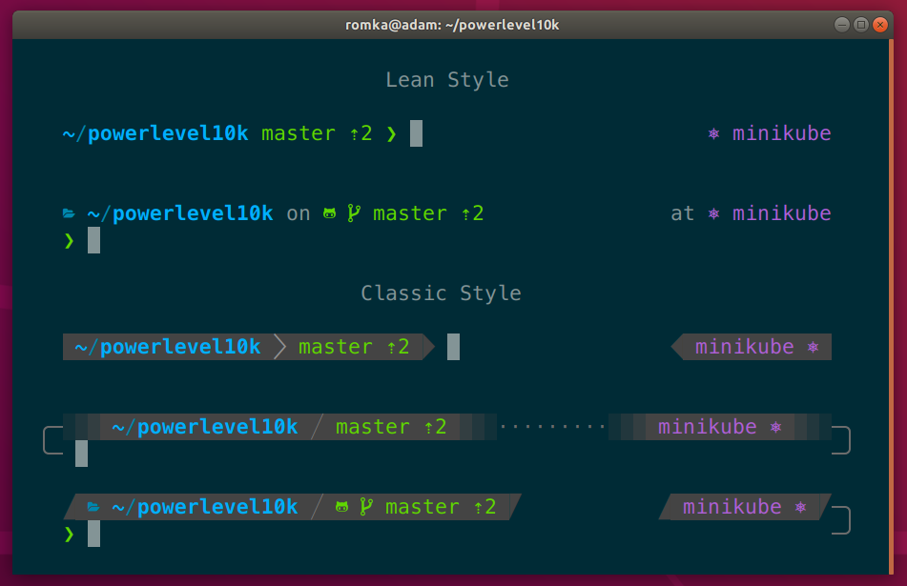Click the Kubernetes icon in the topmost prompt
Image resolution: width=907 pixels, height=586 pixels.
pos(713,134)
